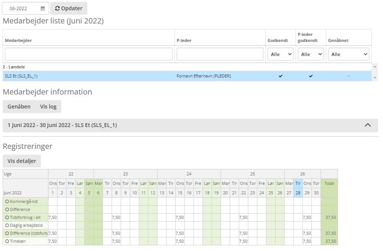Select the Daglig arbejdstid radio circle
383x251 pixels.
pos(7,225)
